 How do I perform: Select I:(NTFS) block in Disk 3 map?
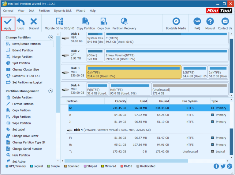click(x=195, y=72)
